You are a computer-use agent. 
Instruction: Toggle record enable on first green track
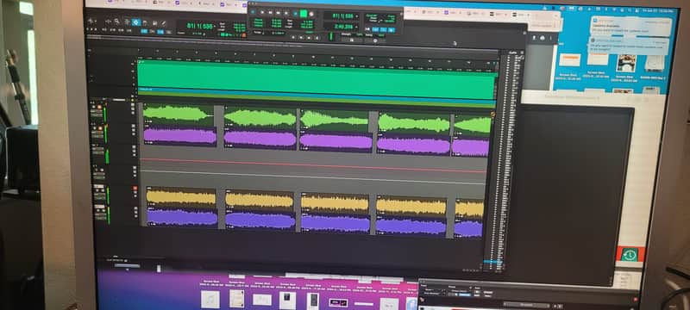point(99,107)
